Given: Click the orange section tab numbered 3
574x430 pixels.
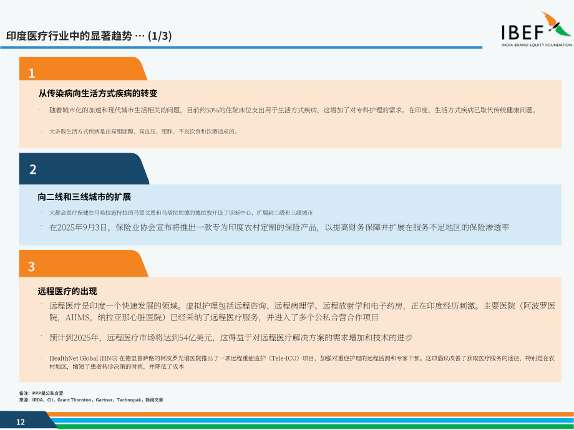Looking at the screenshot, I should tap(84, 263).
